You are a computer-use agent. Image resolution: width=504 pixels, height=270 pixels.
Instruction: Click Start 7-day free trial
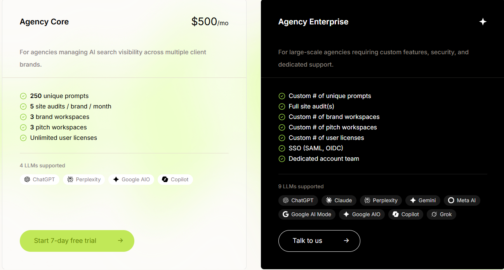77,241
